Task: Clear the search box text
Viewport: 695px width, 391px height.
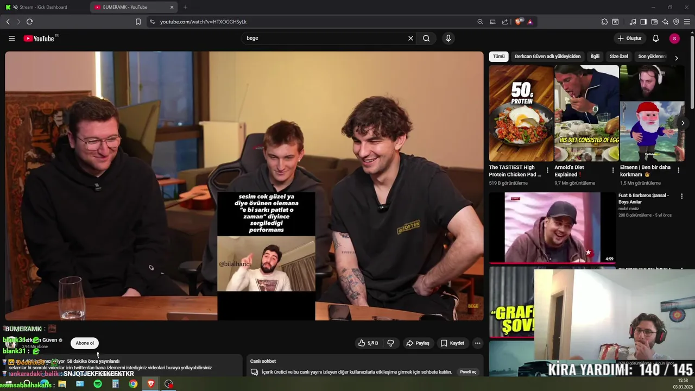Action: tap(410, 38)
